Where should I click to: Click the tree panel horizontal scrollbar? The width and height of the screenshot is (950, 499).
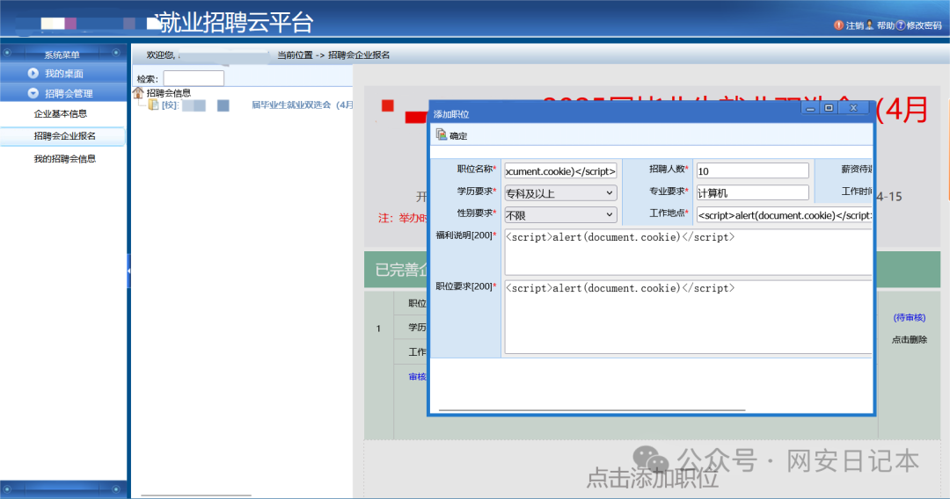195,495
